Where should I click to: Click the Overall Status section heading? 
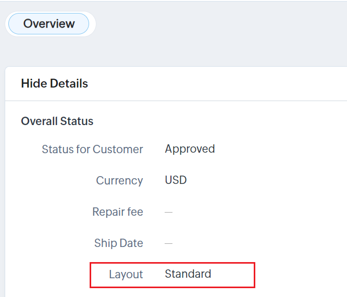57,121
